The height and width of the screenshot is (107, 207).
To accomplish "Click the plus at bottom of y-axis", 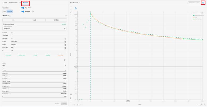I will [x=71, y=95].
